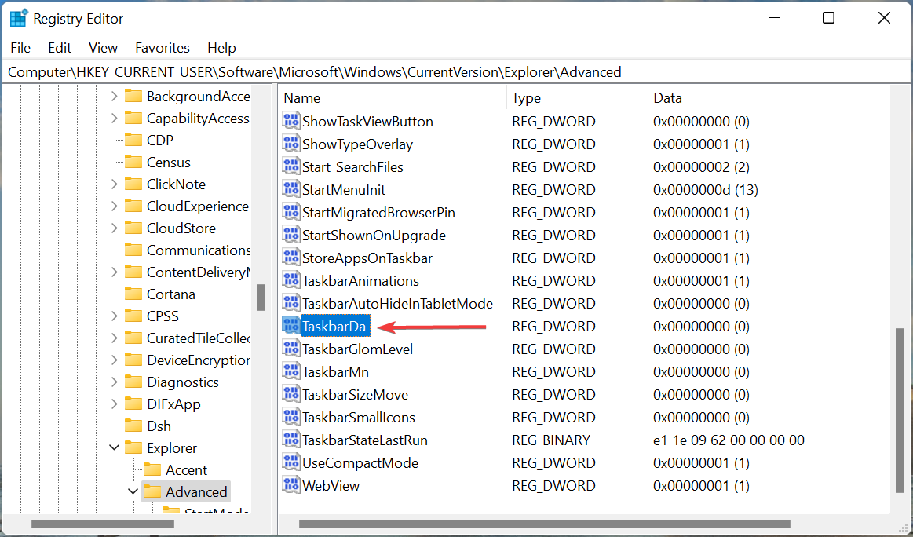Click the StartShownOnUpgrade value icon
Screen dimensions: 913x537
290,234
